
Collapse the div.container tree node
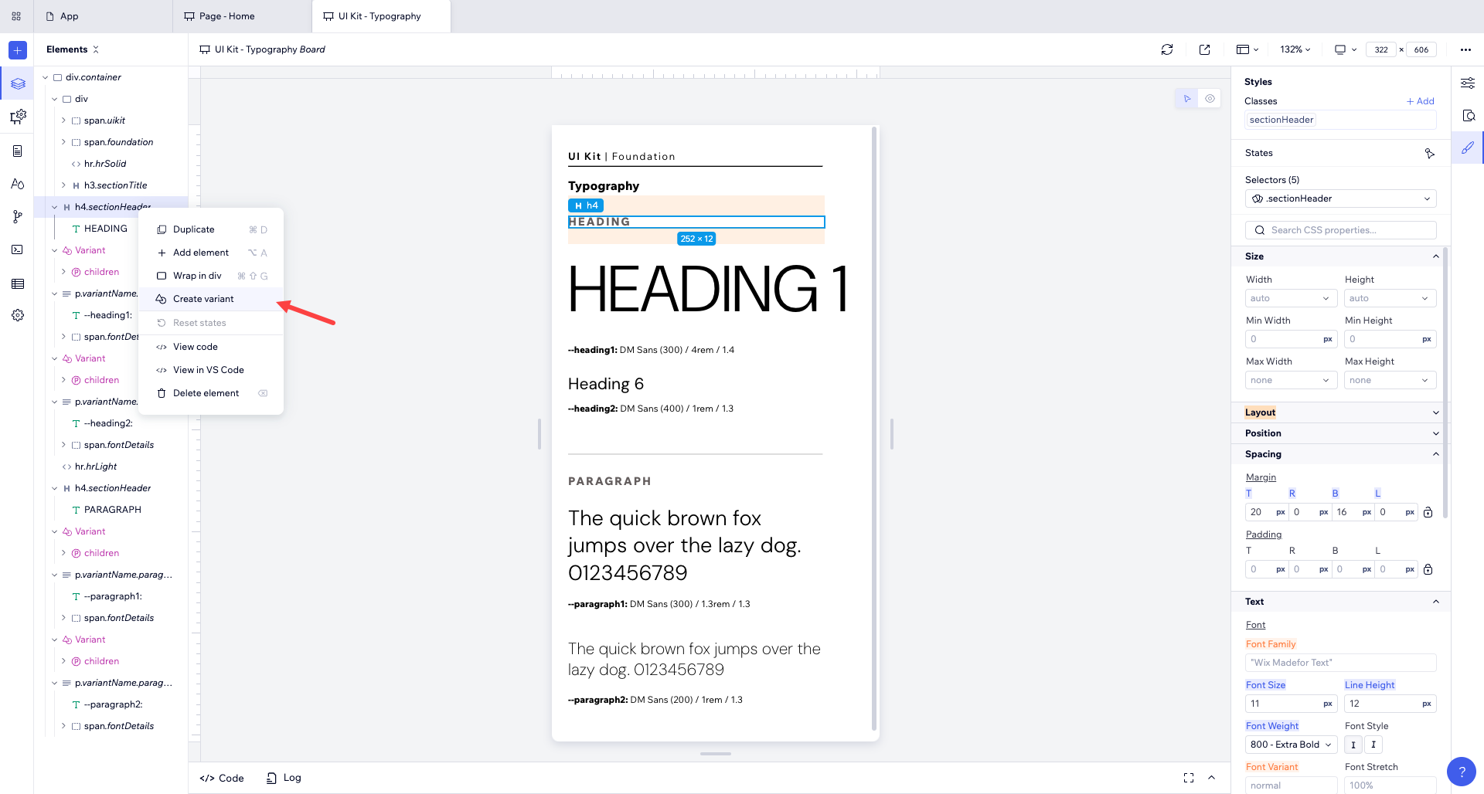point(46,77)
